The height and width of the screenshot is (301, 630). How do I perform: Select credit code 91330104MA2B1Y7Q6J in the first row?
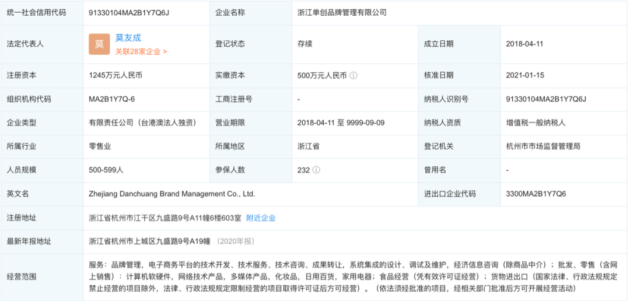click(129, 12)
